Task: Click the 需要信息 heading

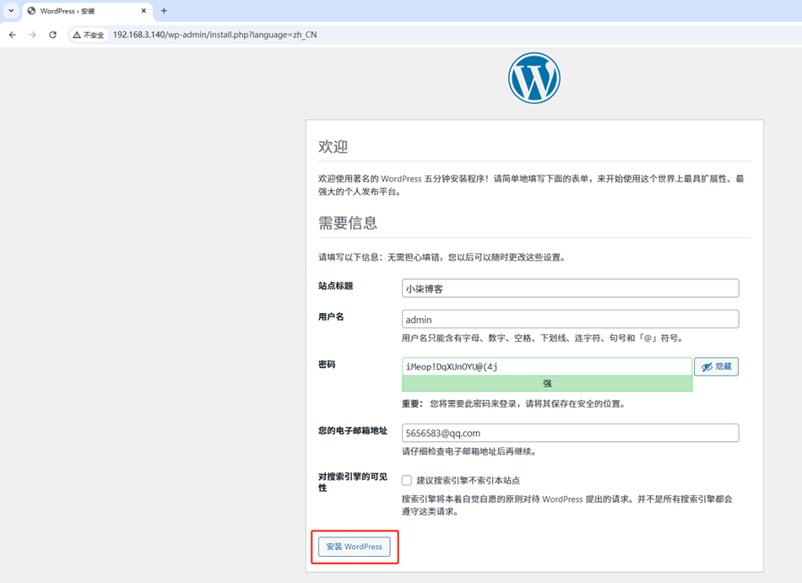Action: point(348,223)
